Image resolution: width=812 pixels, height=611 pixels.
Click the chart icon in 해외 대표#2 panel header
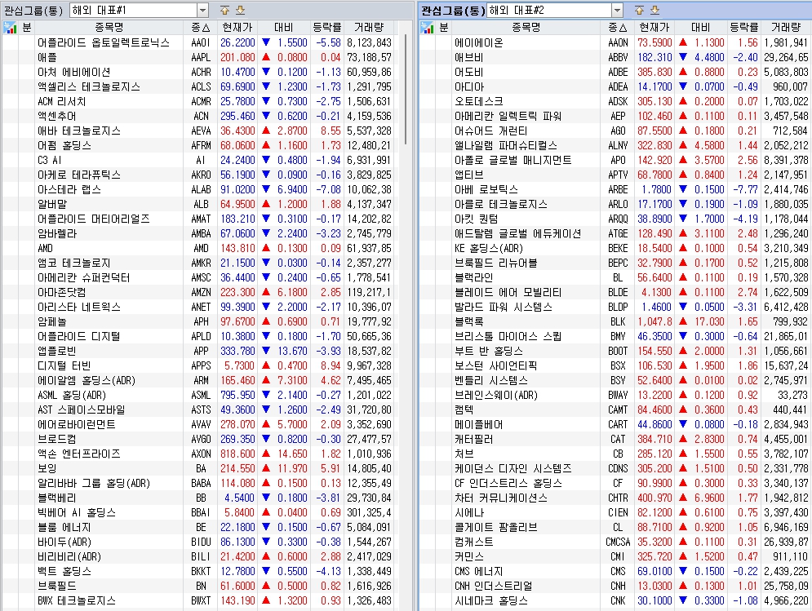tap(428, 28)
